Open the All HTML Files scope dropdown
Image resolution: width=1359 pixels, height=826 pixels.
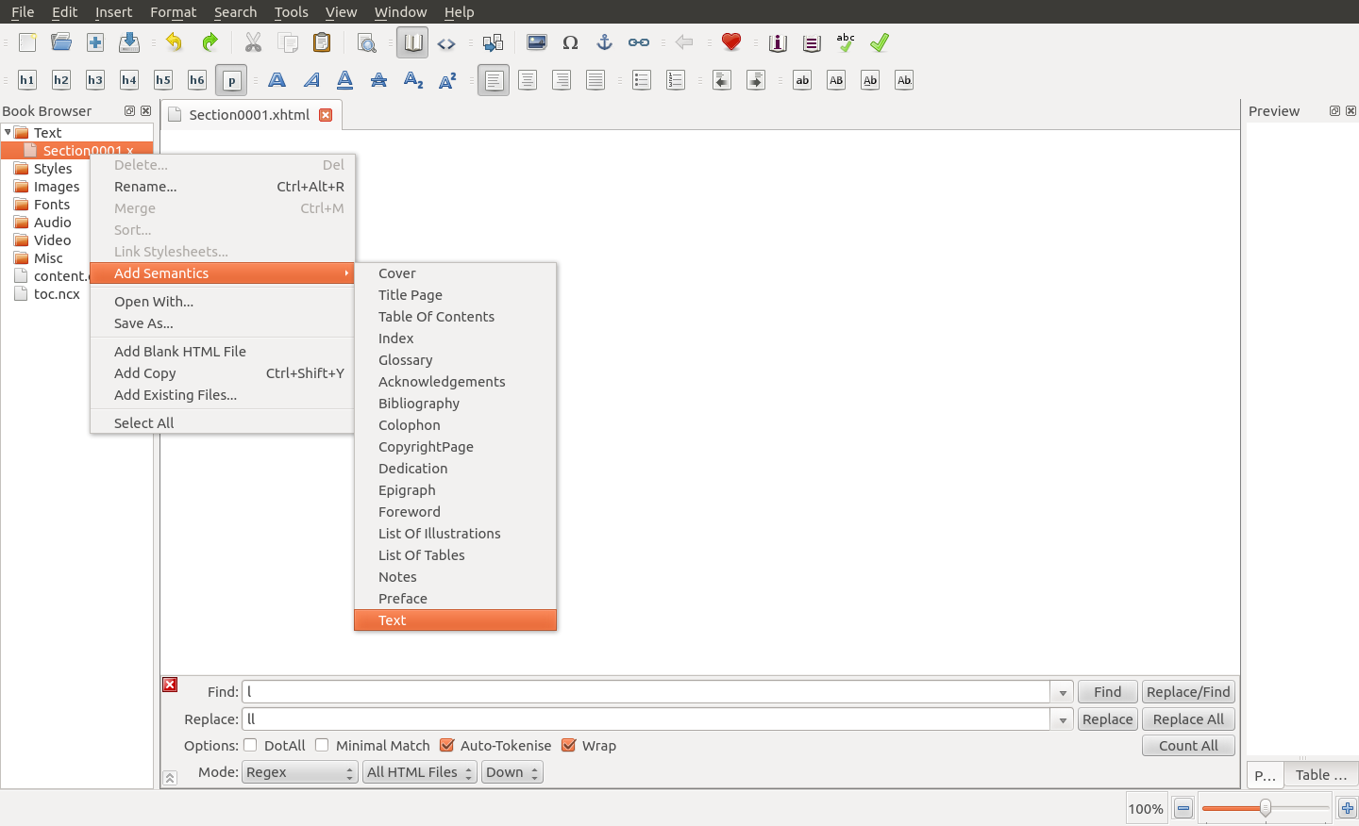(x=420, y=772)
